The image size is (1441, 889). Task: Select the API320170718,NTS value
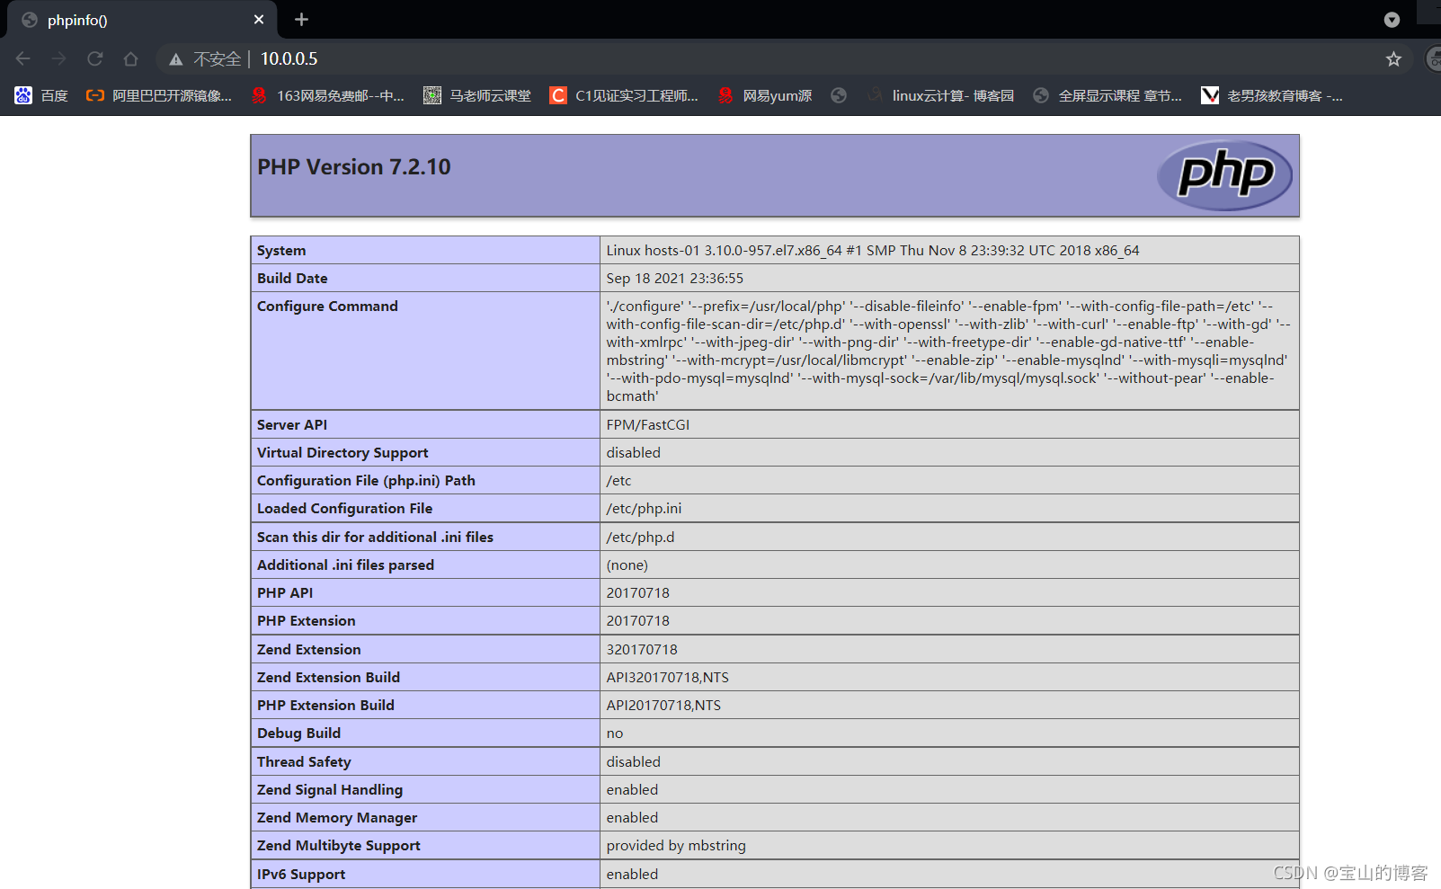[x=667, y=678]
